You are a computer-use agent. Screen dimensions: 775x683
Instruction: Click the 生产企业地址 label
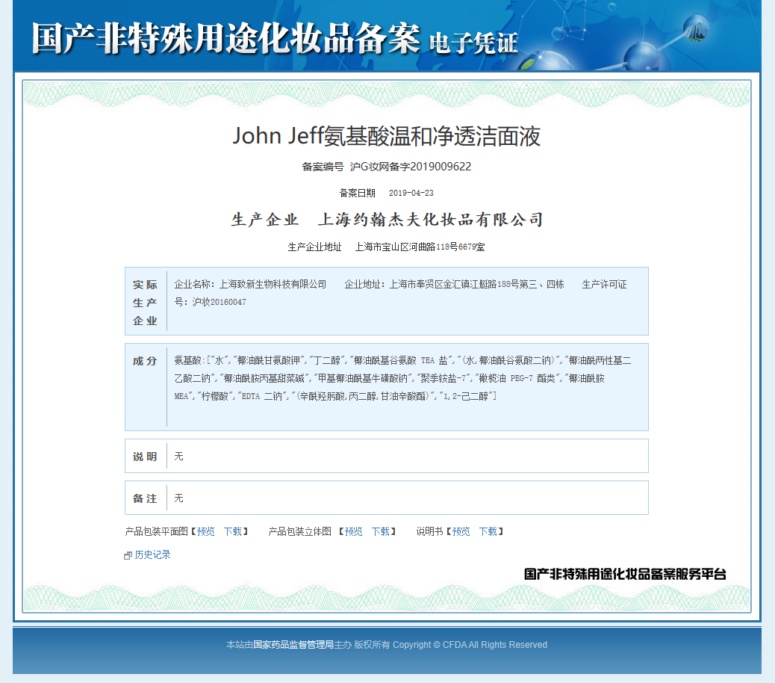315,247
